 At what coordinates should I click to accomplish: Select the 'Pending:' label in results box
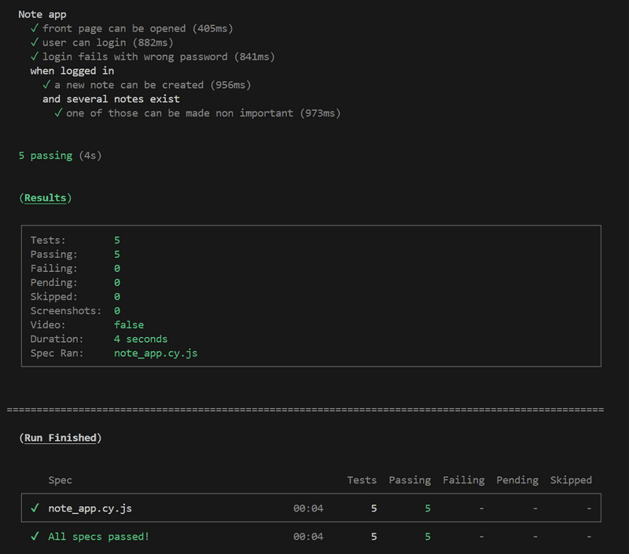(x=53, y=283)
